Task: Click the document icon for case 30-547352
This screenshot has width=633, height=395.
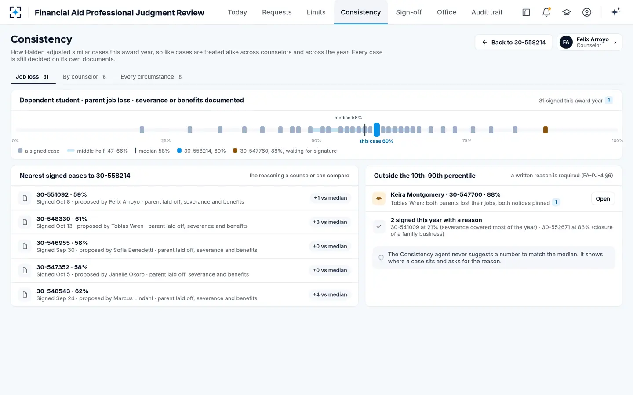Action: [x=25, y=270]
